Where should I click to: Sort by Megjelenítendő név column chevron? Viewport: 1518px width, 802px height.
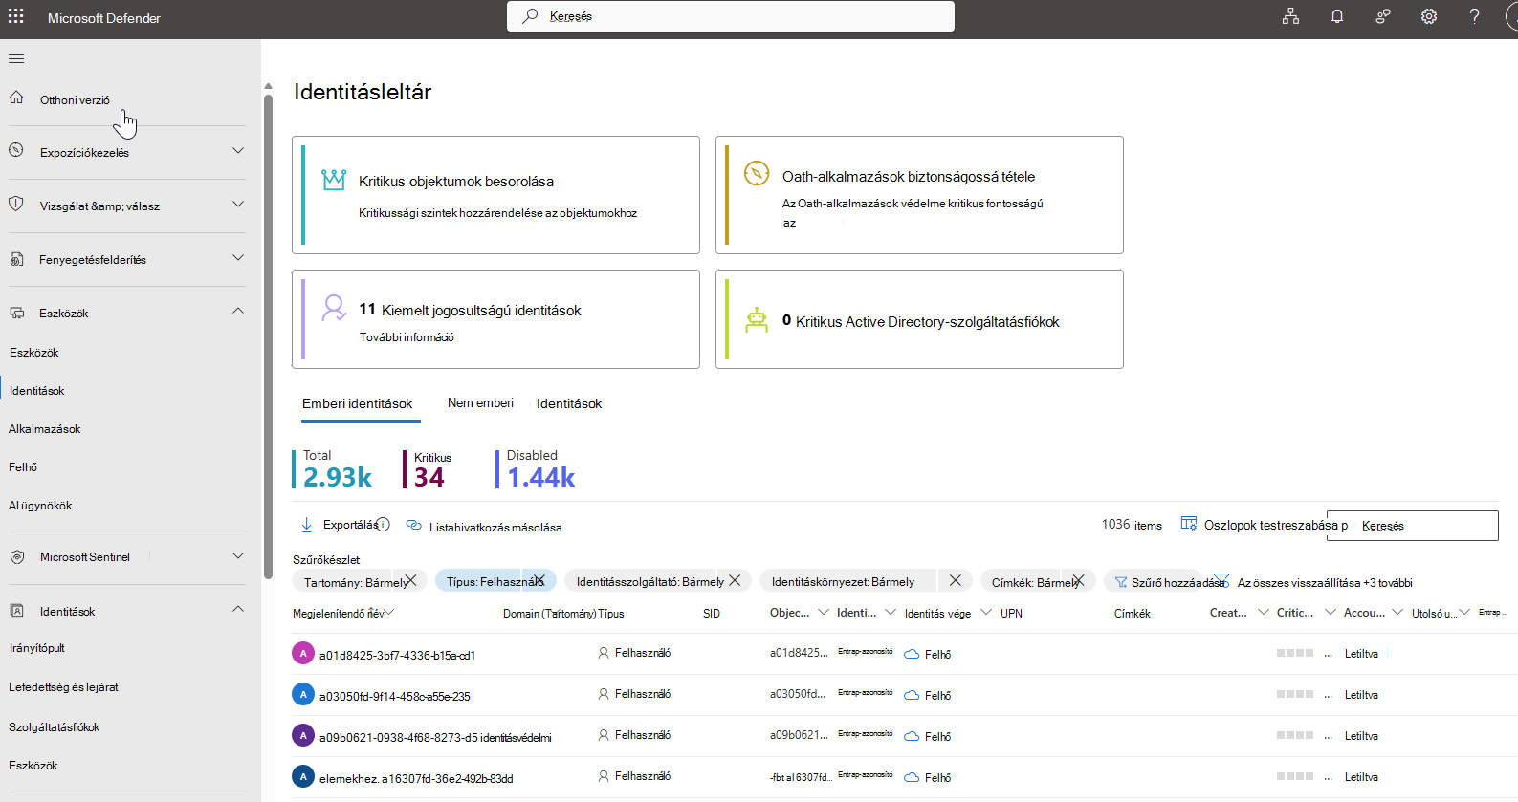[389, 613]
